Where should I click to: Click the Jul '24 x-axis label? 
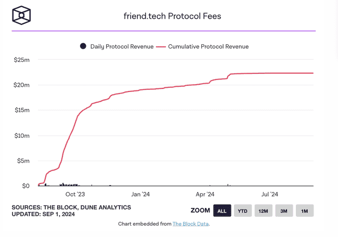(269, 194)
